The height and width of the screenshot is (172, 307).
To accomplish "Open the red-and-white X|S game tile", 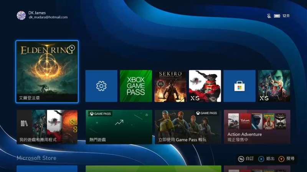I will coord(205,86).
